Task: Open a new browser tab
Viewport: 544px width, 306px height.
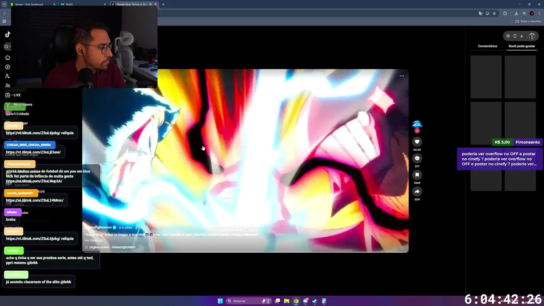Action: click(163, 4)
